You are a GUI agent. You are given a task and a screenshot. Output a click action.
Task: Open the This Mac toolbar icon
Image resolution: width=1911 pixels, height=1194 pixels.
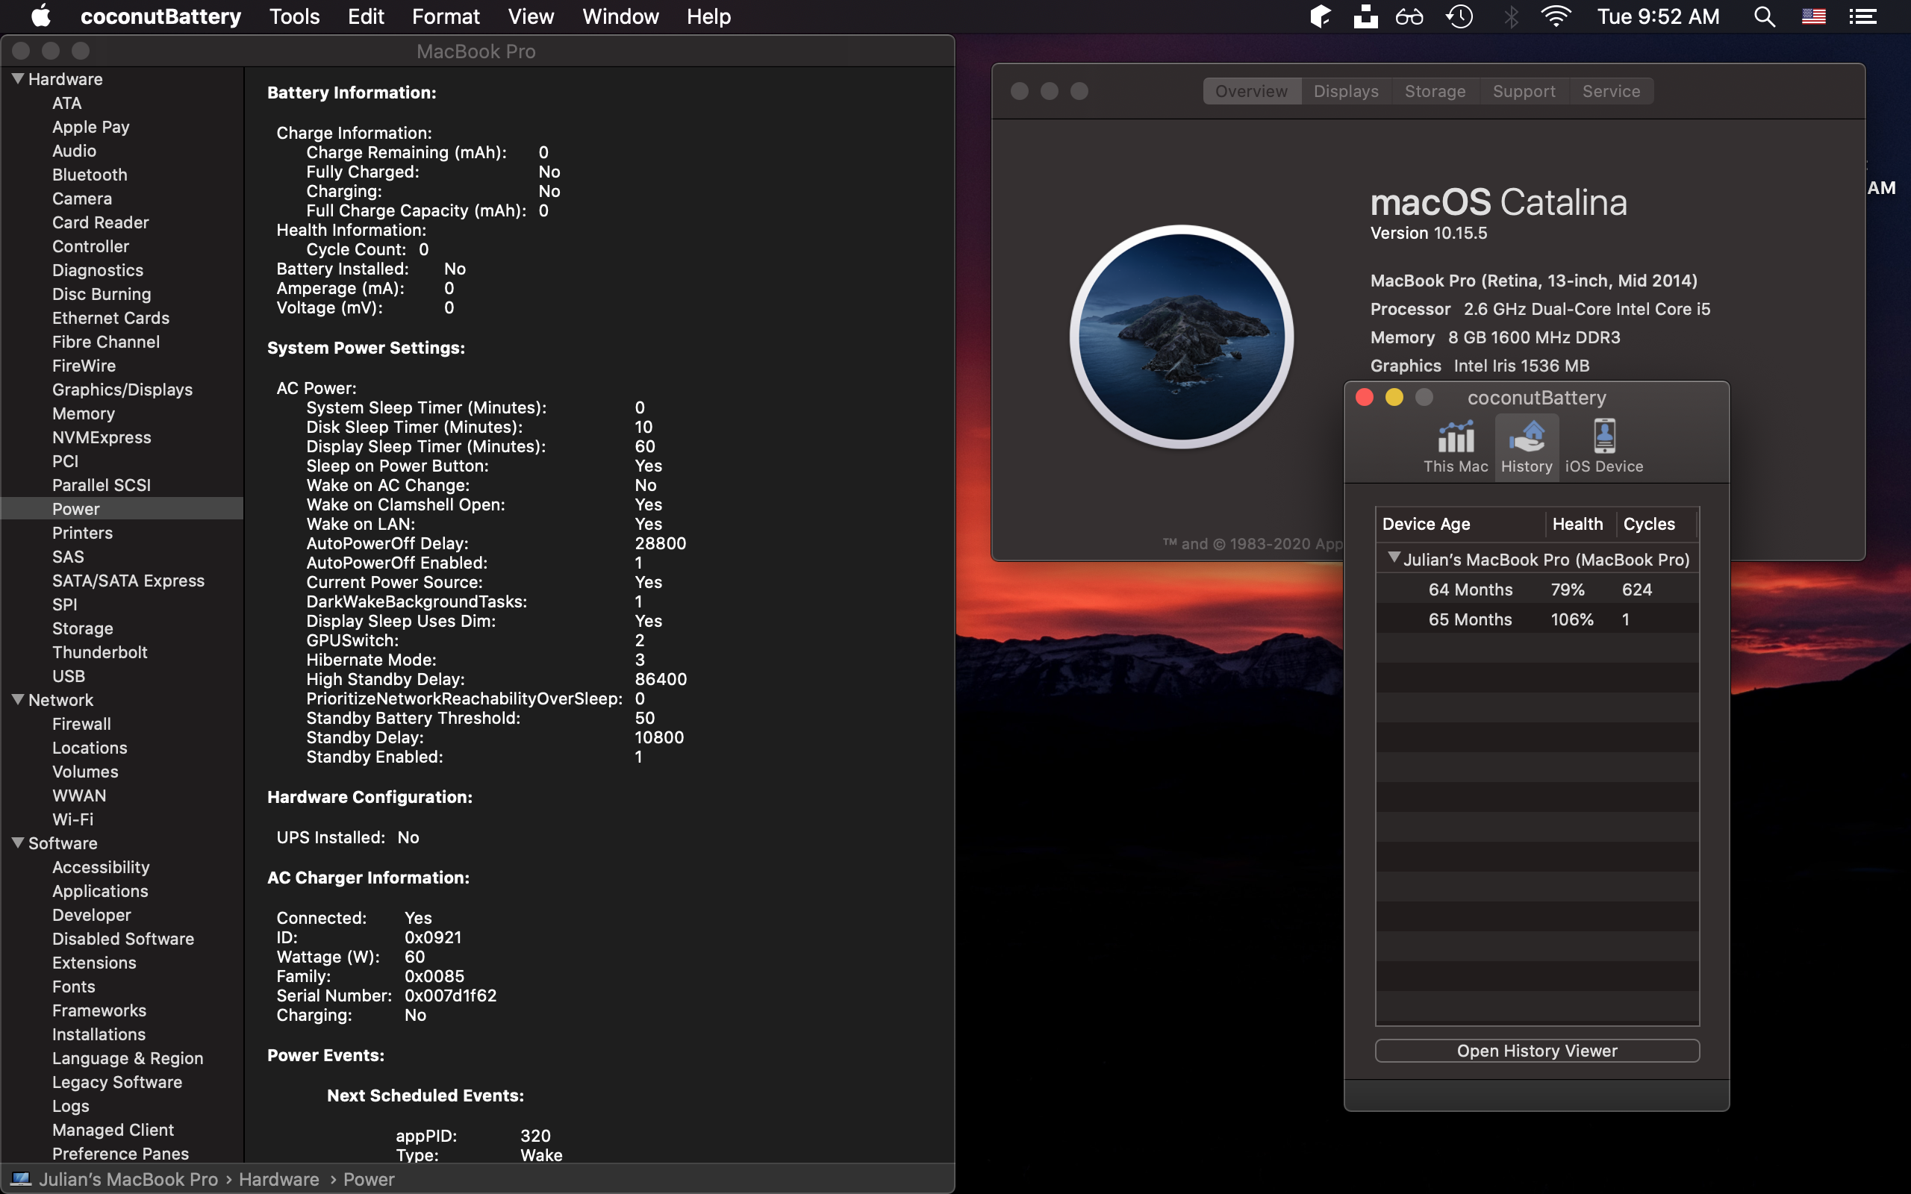tap(1456, 446)
